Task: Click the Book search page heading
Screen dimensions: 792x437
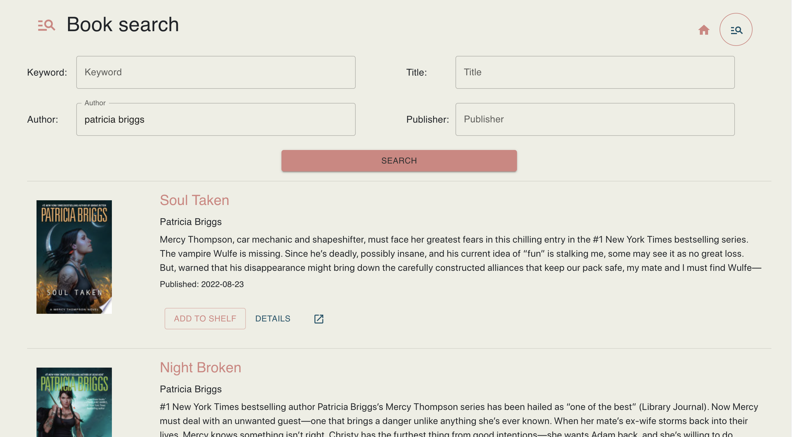Action: (x=123, y=24)
